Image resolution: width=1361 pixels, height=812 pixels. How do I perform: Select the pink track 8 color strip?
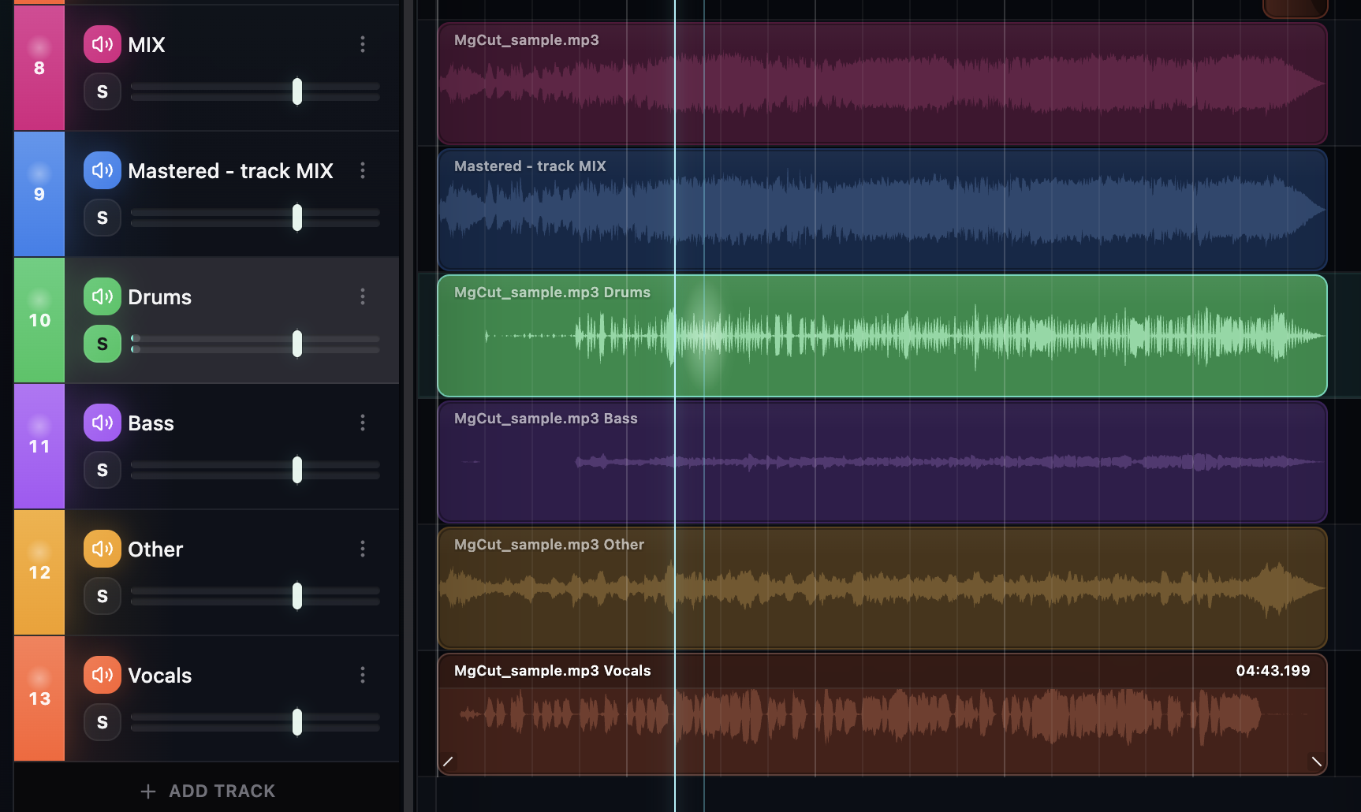39,68
